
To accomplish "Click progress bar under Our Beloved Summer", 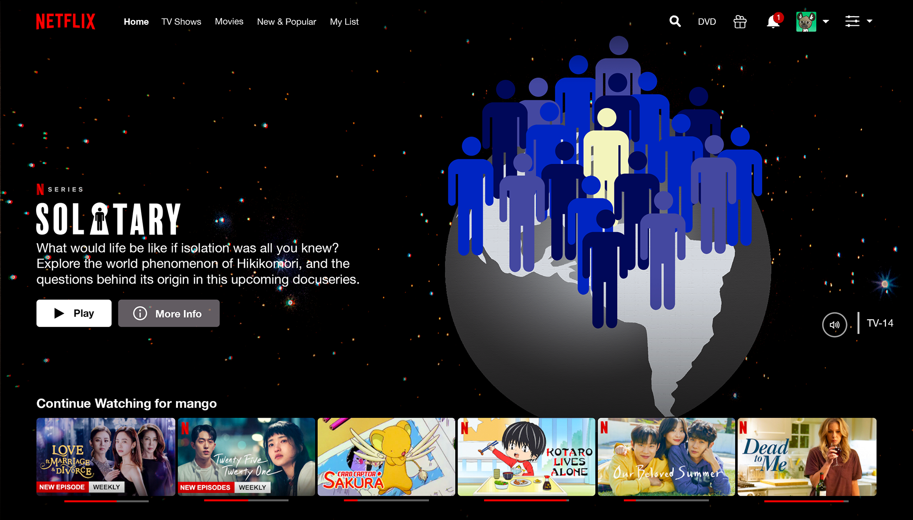I will pos(666,500).
